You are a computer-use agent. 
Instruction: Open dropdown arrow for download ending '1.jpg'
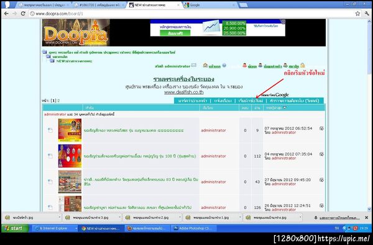(x=240, y=218)
